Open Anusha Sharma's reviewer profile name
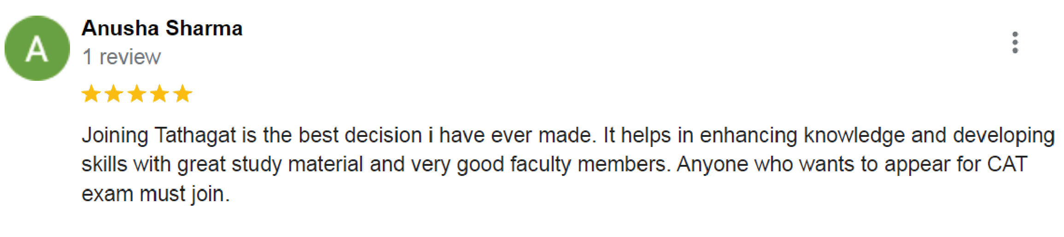The width and height of the screenshot is (1064, 237). click(x=162, y=28)
